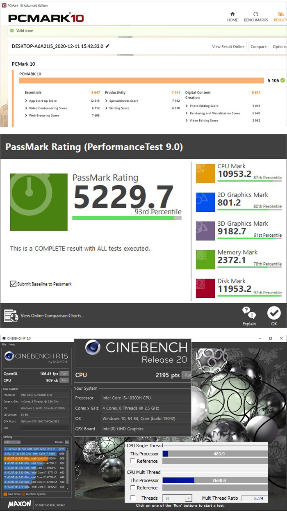Click the Info field in Your System
Screen dimensions: 287x512
(x=44, y=427)
